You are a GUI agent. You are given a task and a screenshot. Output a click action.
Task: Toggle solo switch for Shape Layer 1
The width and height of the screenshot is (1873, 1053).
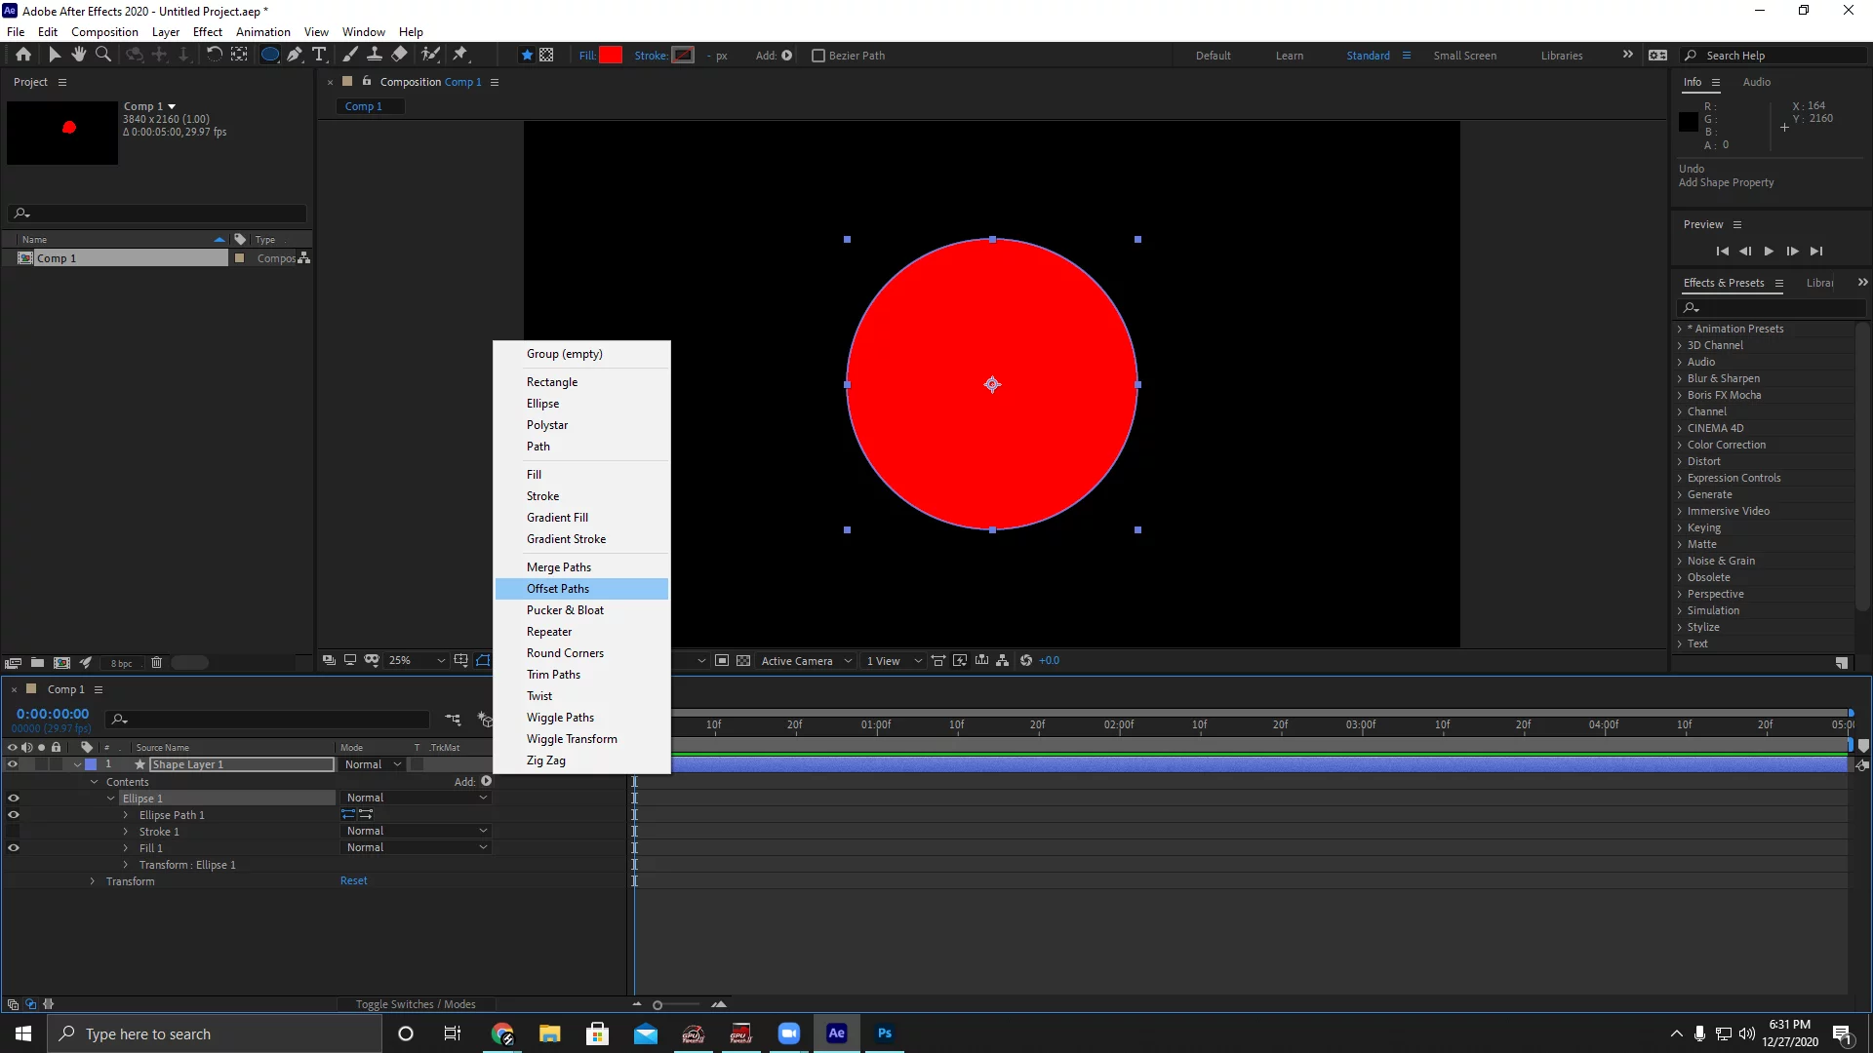point(40,763)
